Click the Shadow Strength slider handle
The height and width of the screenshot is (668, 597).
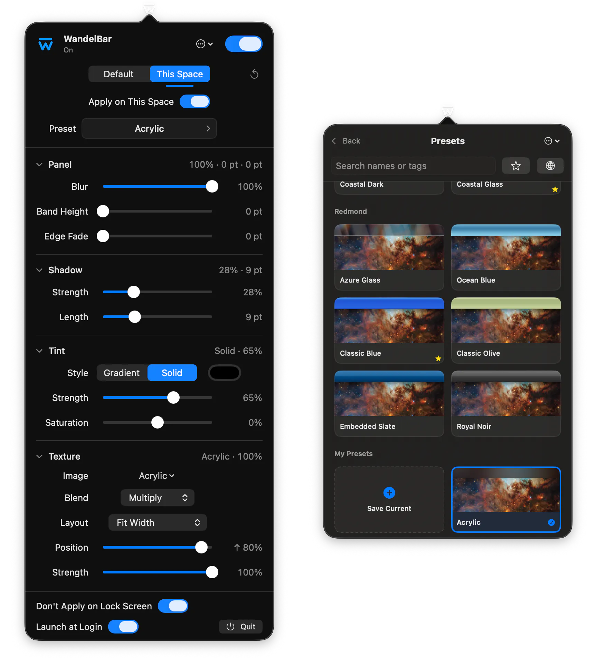tap(134, 292)
